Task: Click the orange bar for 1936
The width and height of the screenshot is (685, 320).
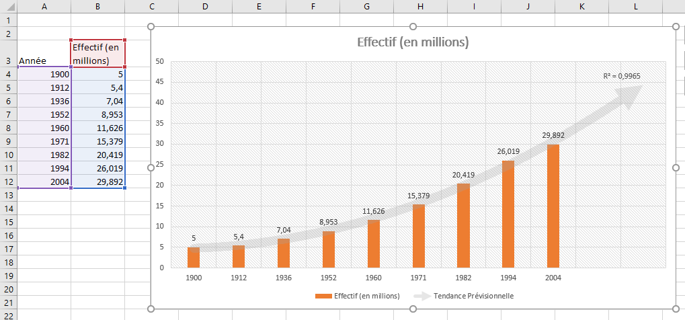Action: pyautogui.click(x=284, y=253)
